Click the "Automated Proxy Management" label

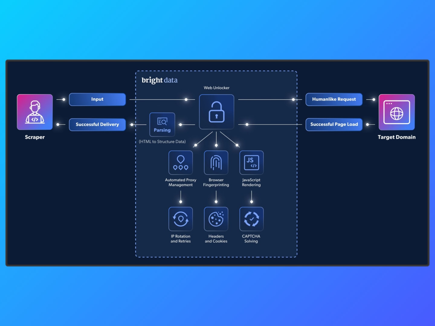point(181,182)
